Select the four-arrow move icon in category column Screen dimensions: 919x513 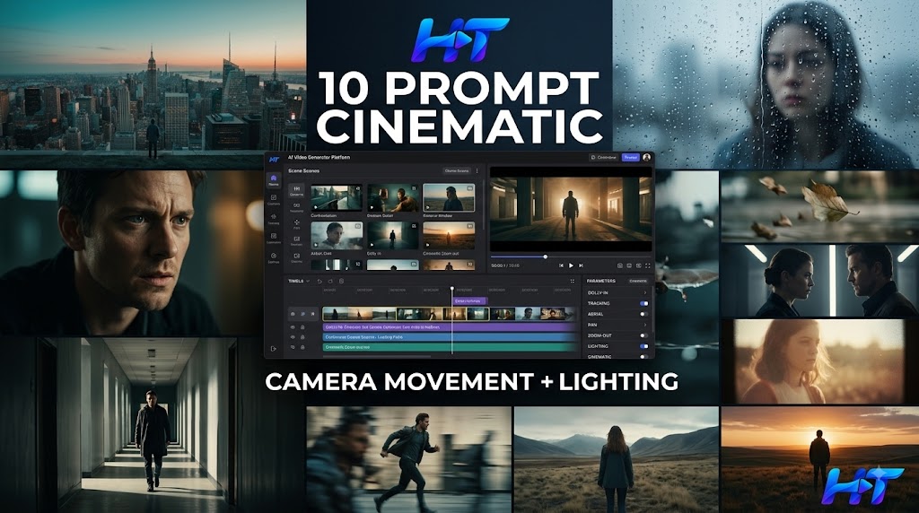[296, 223]
